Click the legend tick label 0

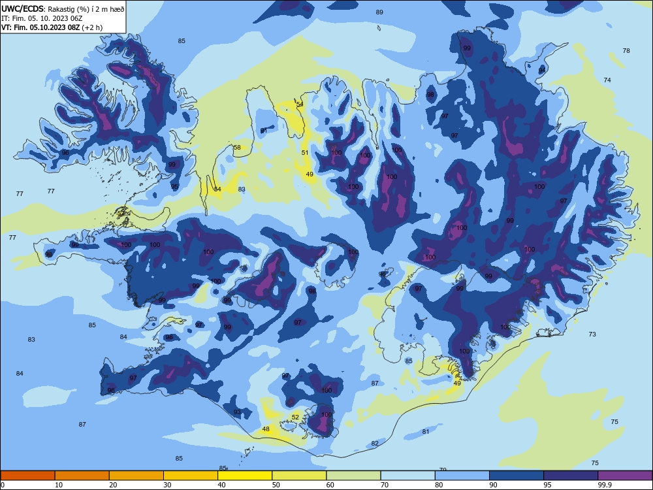tap(3, 485)
